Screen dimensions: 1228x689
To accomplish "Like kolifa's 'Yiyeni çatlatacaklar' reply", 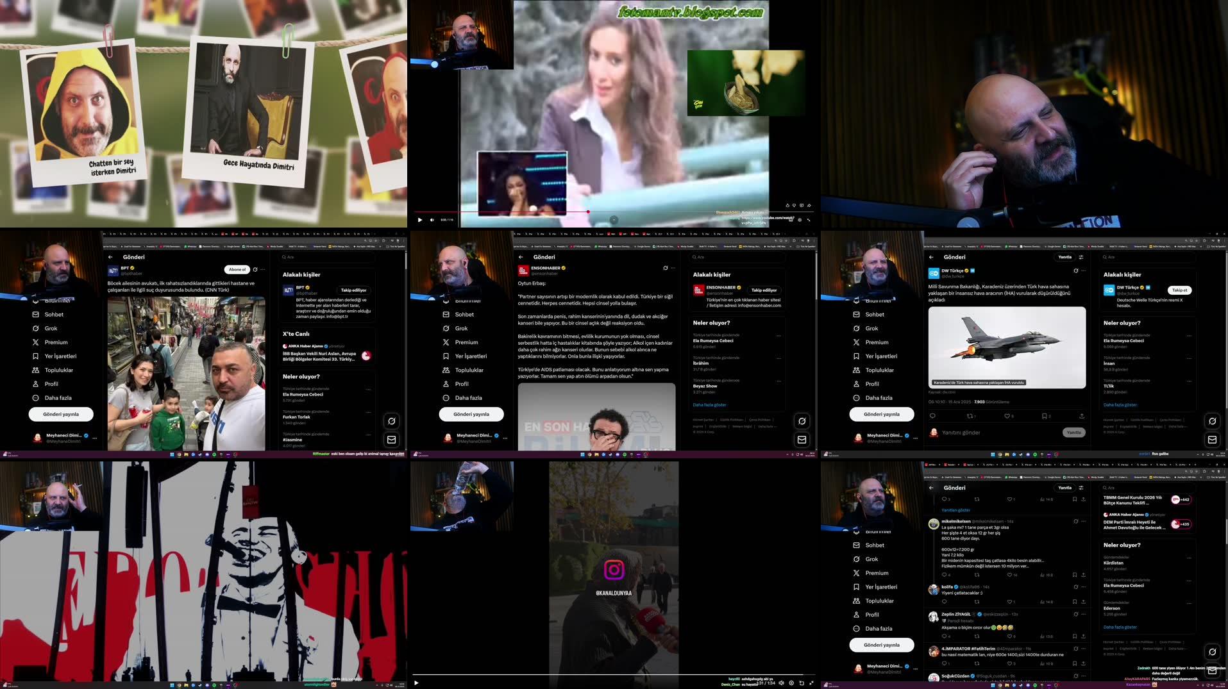I will [x=1010, y=603].
